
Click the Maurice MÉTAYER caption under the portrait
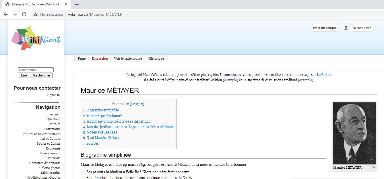tap(347, 168)
